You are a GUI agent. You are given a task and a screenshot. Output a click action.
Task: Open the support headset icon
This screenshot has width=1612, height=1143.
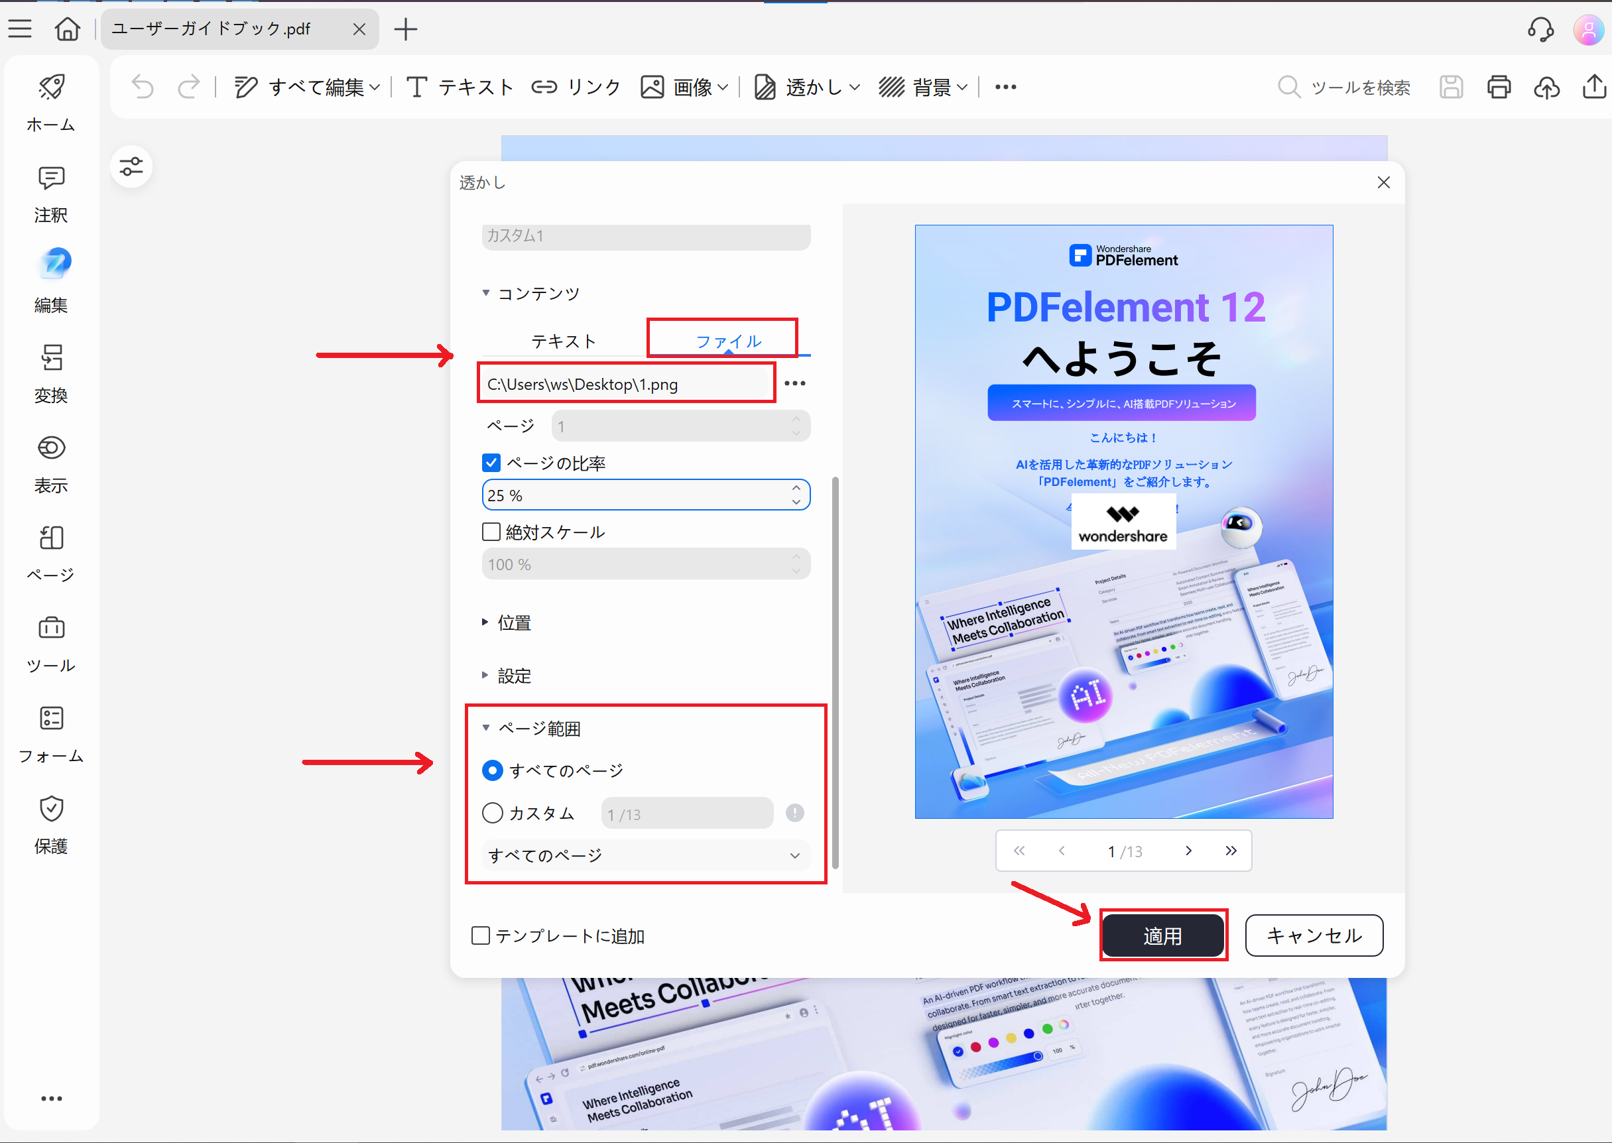coord(1540,30)
